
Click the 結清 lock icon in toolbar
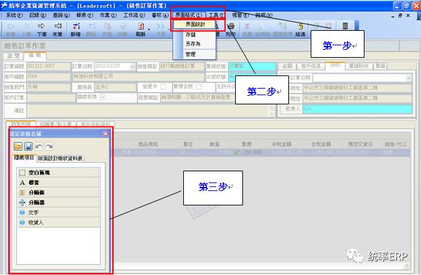(x=301, y=28)
